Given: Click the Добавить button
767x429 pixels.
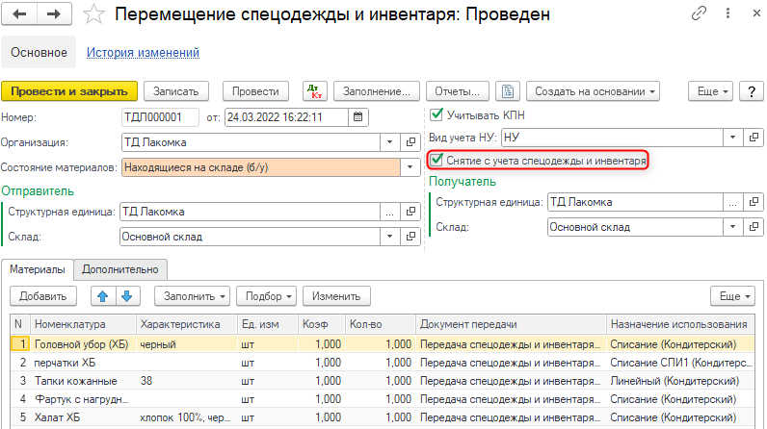Looking at the screenshot, I should click(43, 296).
